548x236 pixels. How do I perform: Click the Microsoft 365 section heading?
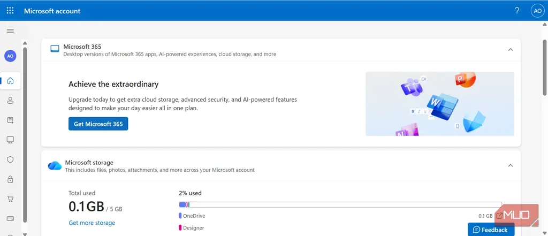pyautogui.click(x=82, y=47)
